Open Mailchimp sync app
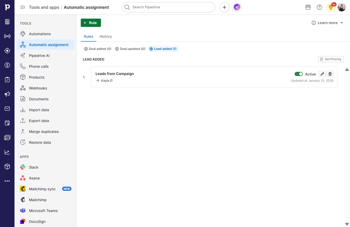Image resolution: width=350 pixels, height=227 pixels. (x=46, y=189)
